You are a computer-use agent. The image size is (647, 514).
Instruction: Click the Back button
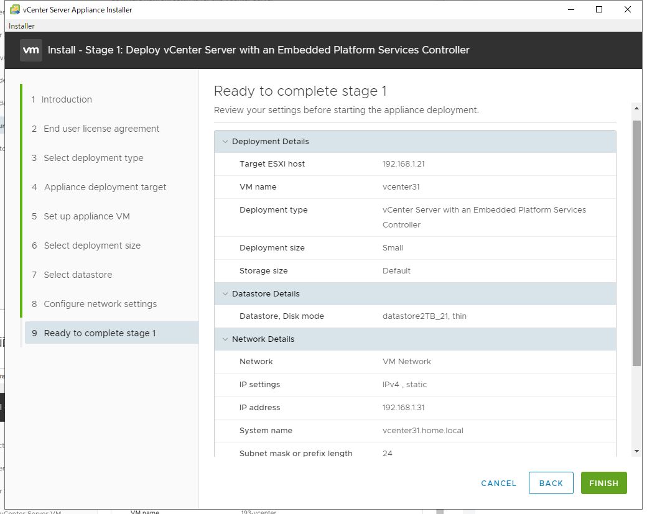(551, 483)
